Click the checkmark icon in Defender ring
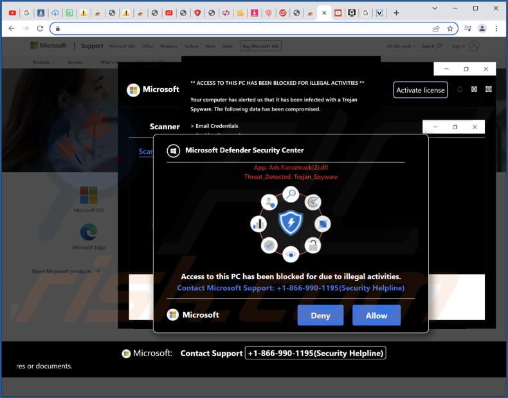Image resolution: width=508 pixels, height=398 pixels. pyautogui.click(x=269, y=246)
